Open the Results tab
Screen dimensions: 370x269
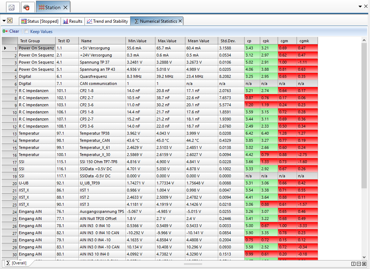73,21
